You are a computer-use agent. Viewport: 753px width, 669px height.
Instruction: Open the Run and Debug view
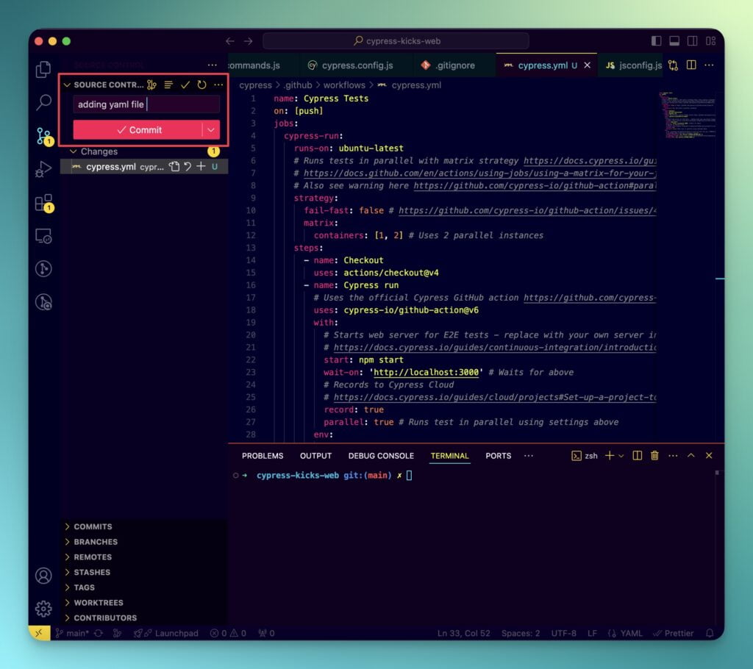(43, 169)
